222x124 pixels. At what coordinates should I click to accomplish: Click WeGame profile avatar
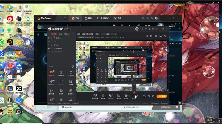tap(156, 18)
